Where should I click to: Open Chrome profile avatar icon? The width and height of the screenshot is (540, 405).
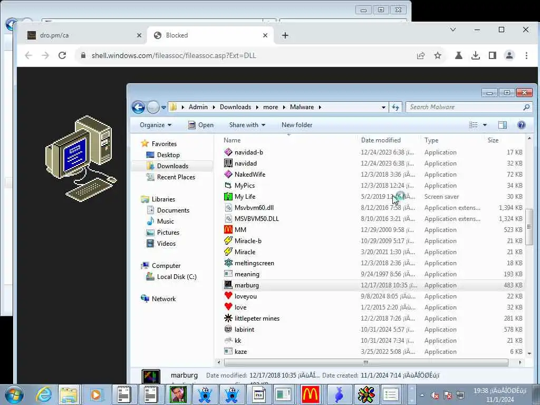(x=509, y=55)
